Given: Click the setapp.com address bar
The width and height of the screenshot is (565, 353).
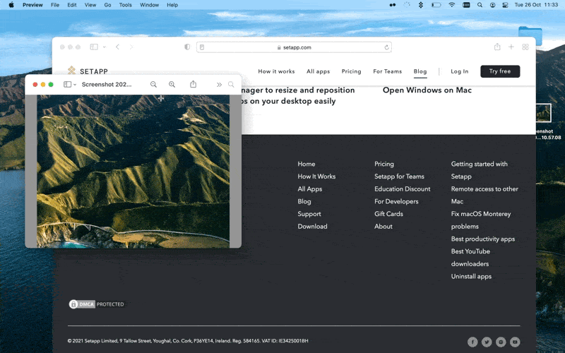Looking at the screenshot, I should [x=294, y=47].
